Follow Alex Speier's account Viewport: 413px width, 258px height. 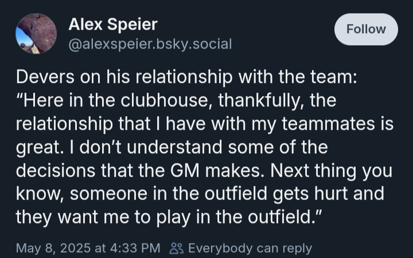coord(366,29)
